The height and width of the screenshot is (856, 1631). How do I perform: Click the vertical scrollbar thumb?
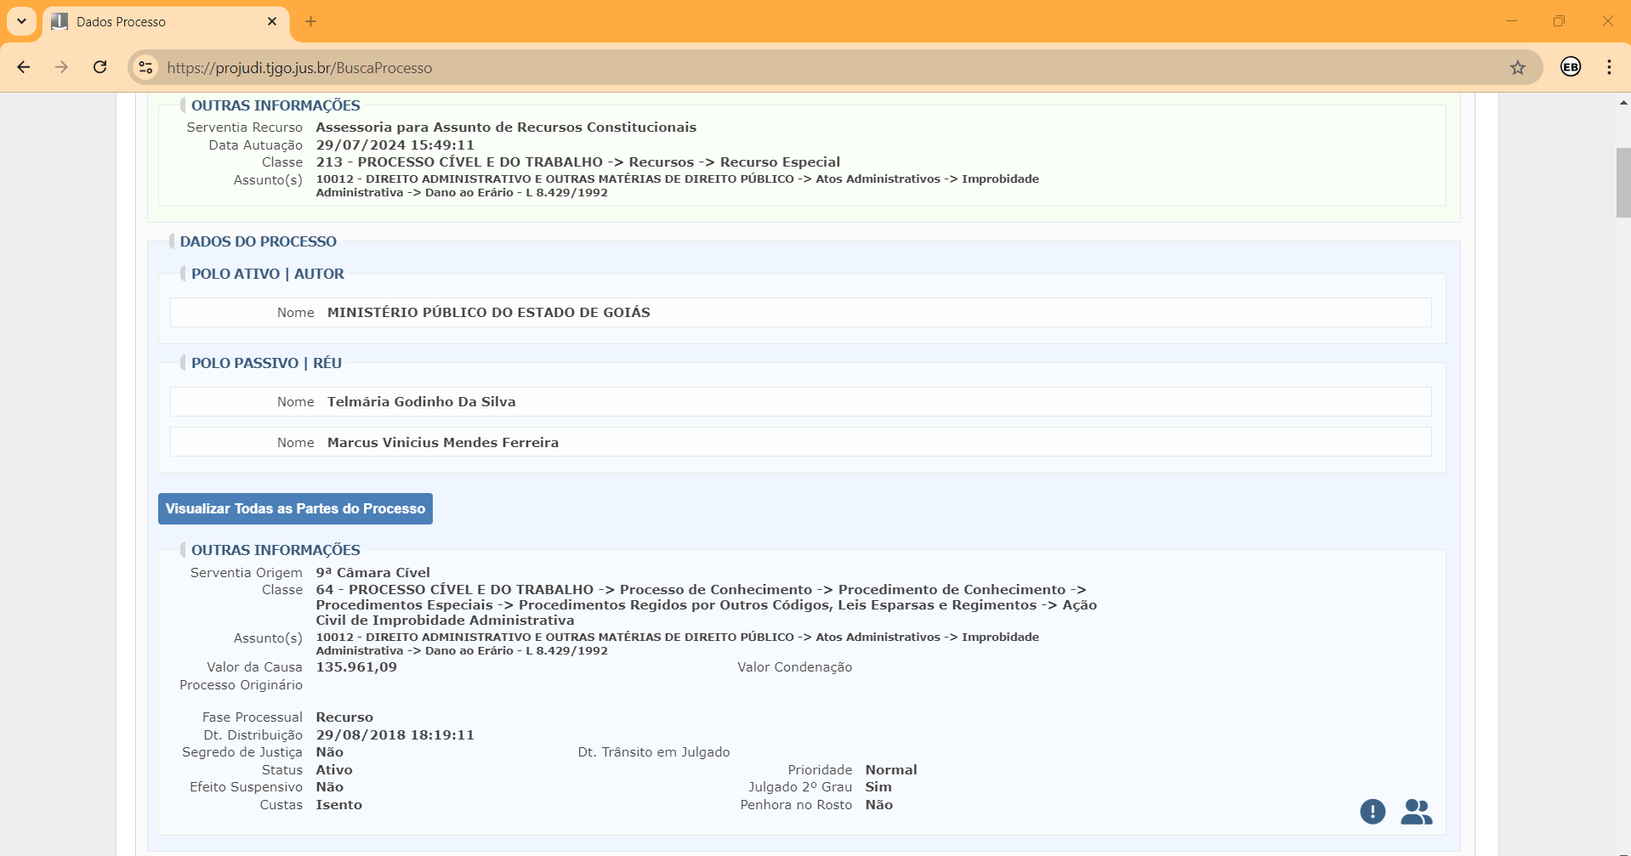pos(1622,183)
